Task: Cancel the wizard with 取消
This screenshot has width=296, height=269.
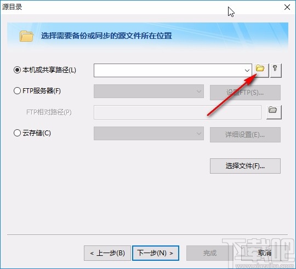Action: click(264, 253)
